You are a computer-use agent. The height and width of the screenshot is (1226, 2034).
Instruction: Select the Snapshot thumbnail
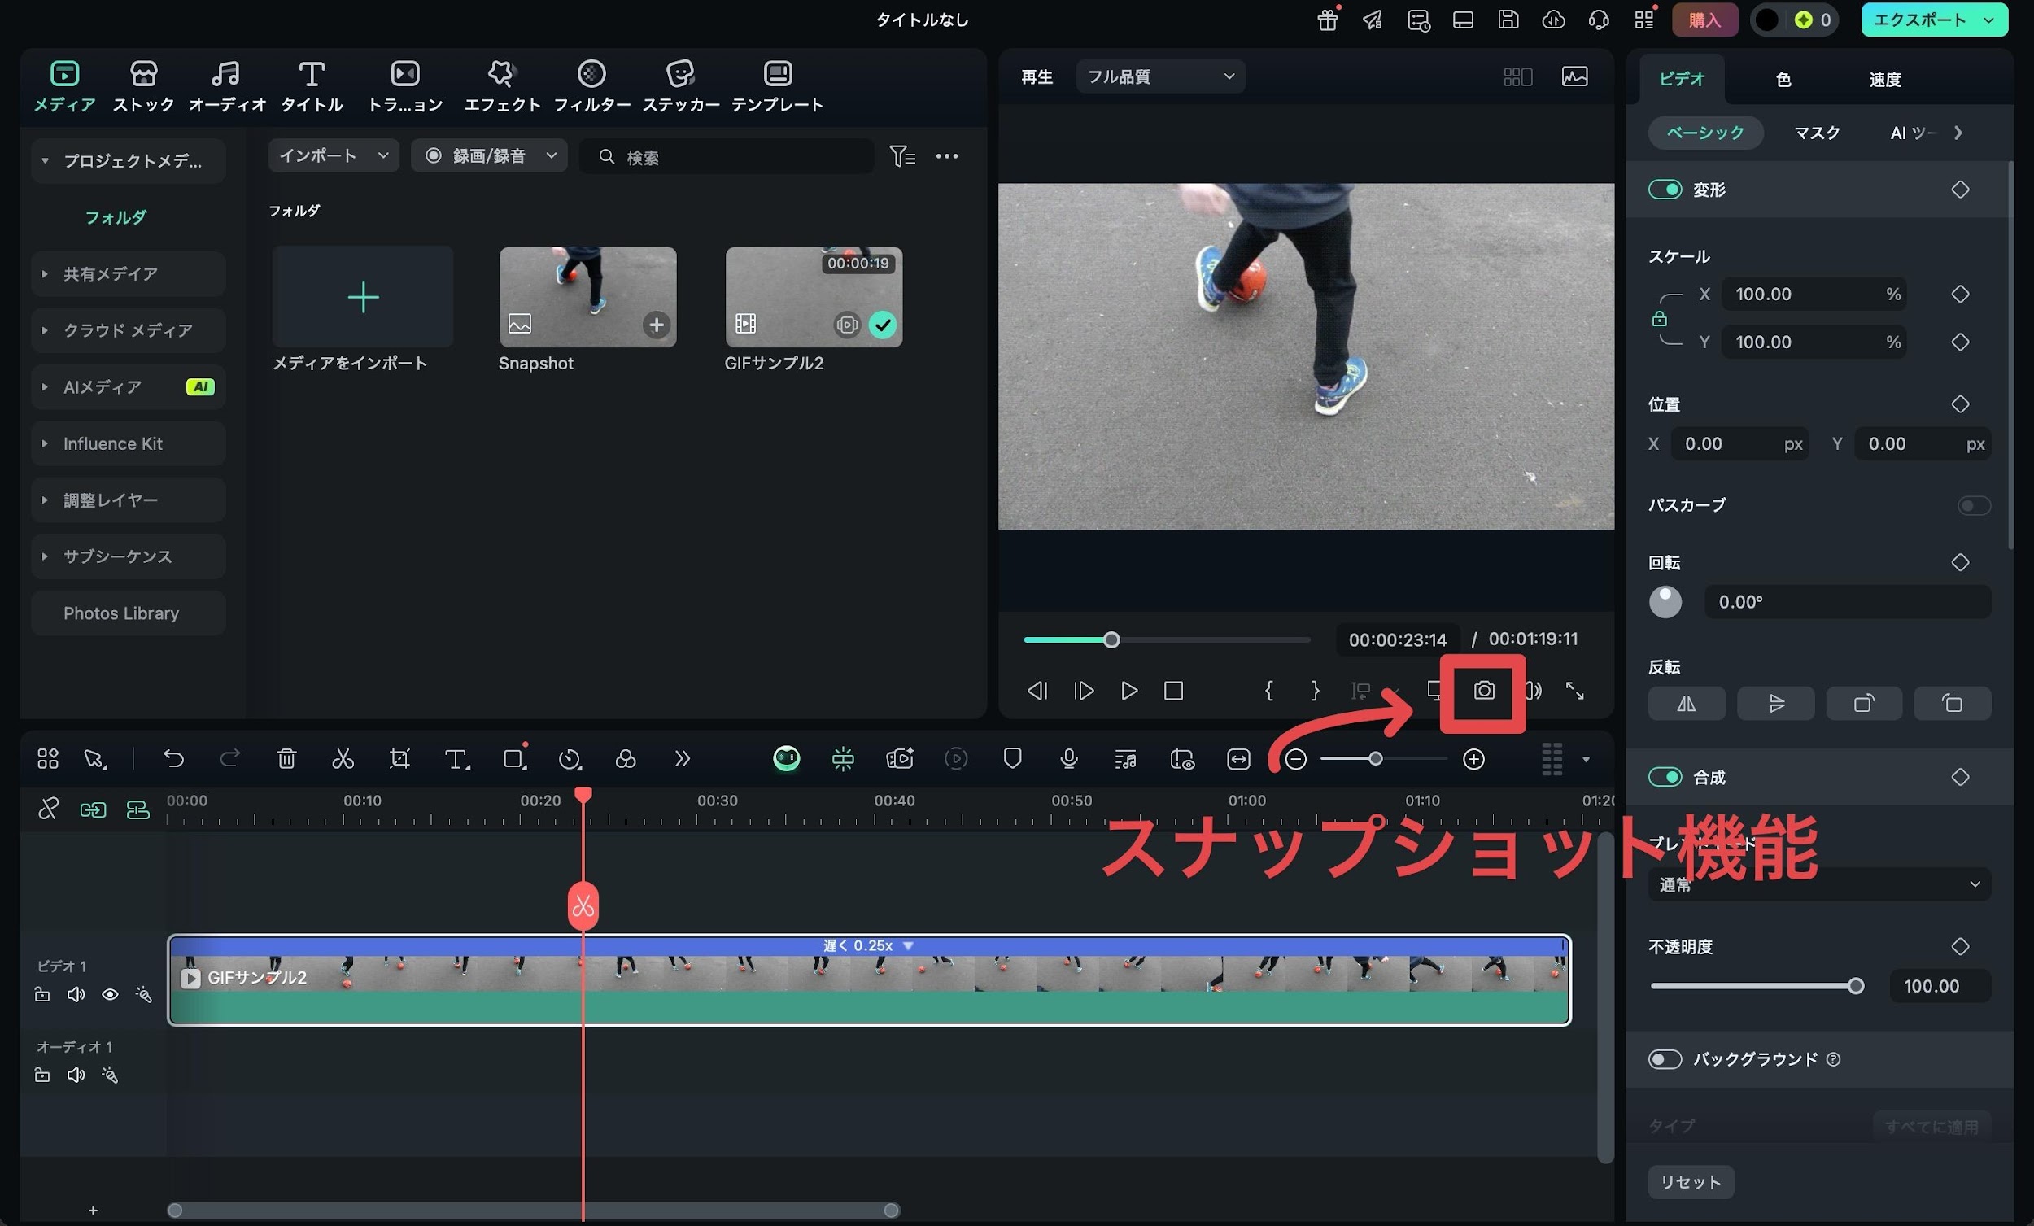coord(587,296)
